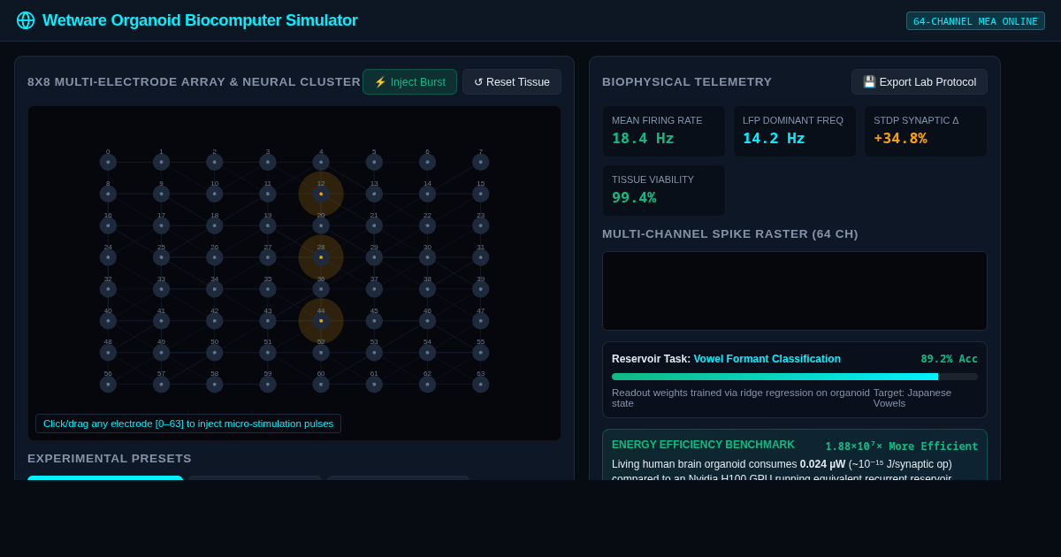Click electrode 36 on the grid

tap(321, 289)
